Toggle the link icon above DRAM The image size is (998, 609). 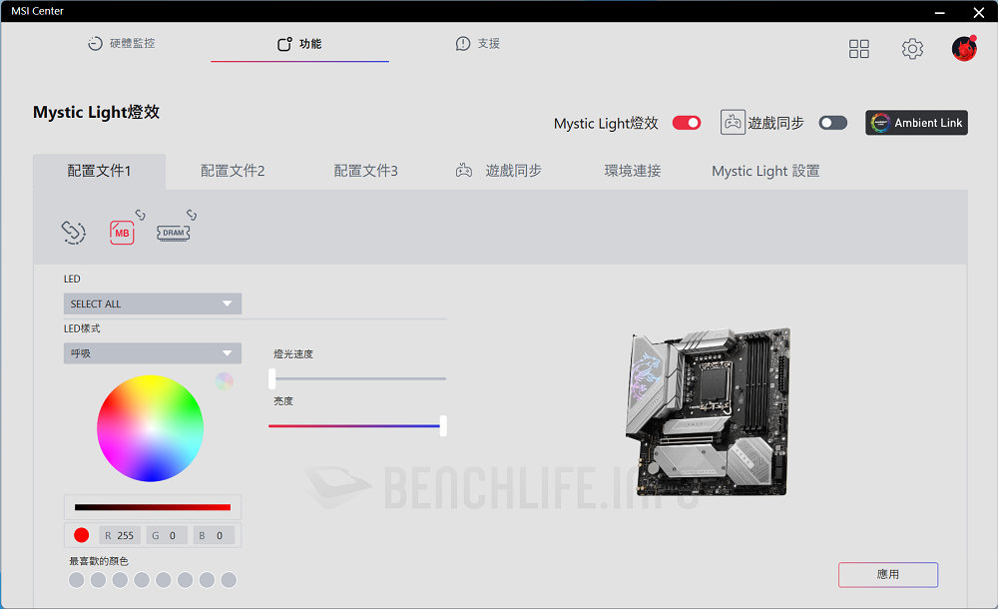(x=191, y=215)
